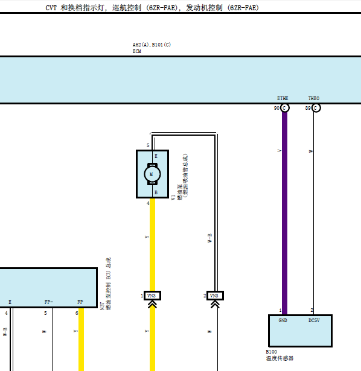361x371 pixels.
Task: Click pin number 5 below FP- terminal
Action: [45, 313]
